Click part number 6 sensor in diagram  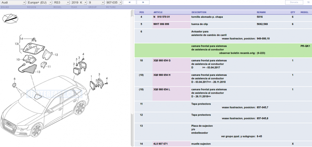click(14, 85)
